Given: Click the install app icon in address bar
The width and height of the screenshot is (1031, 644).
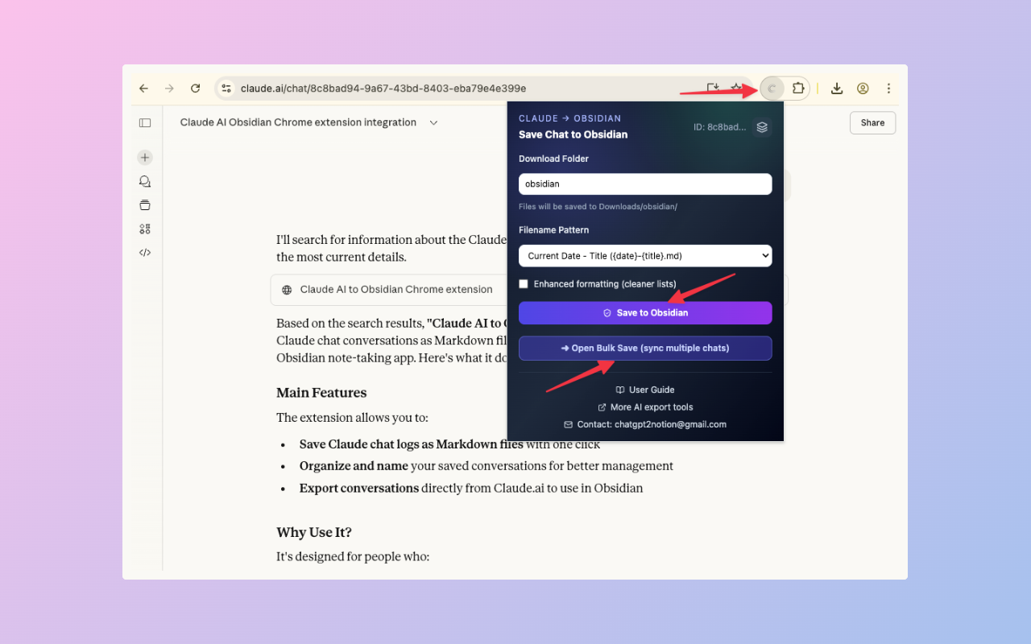Looking at the screenshot, I should point(713,89).
